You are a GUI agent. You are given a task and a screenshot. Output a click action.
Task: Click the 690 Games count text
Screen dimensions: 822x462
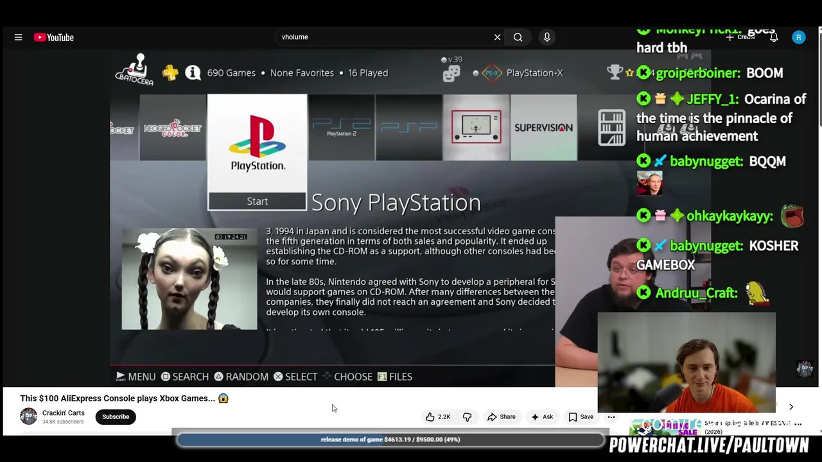[x=231, y=73]
